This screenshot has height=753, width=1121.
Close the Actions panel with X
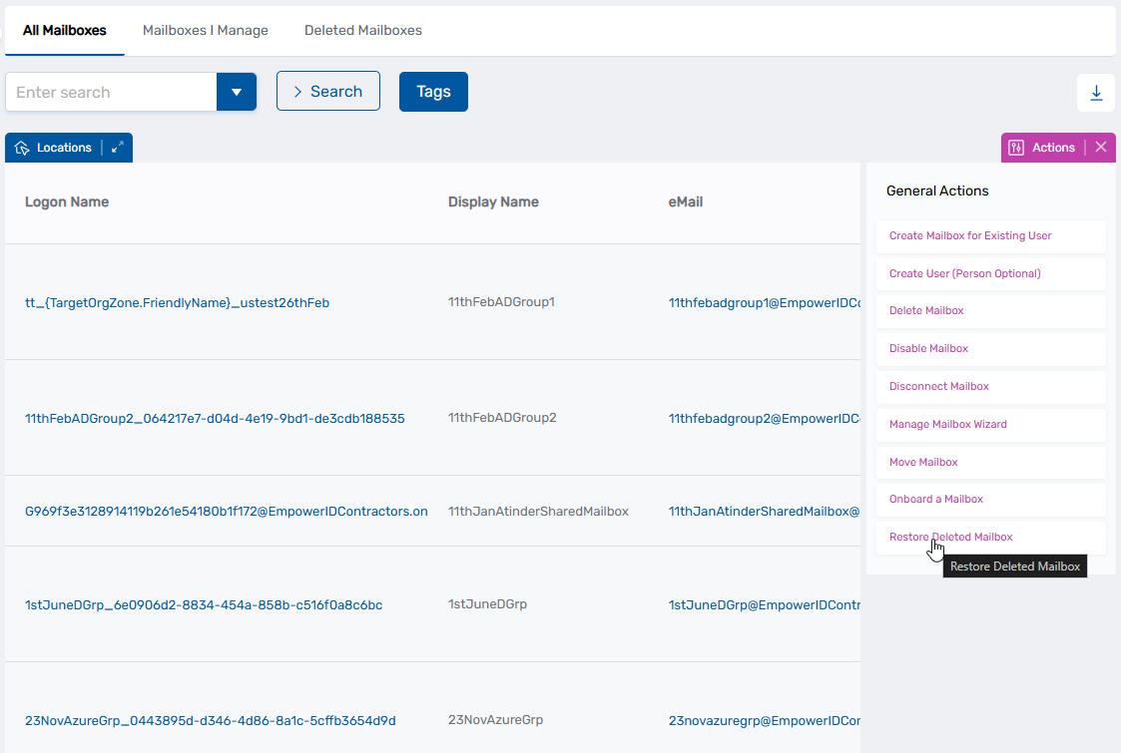(x=1101, y=148)
